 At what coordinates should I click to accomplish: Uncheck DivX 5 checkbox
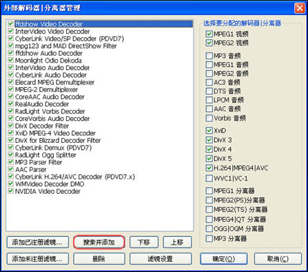[209, 159]
